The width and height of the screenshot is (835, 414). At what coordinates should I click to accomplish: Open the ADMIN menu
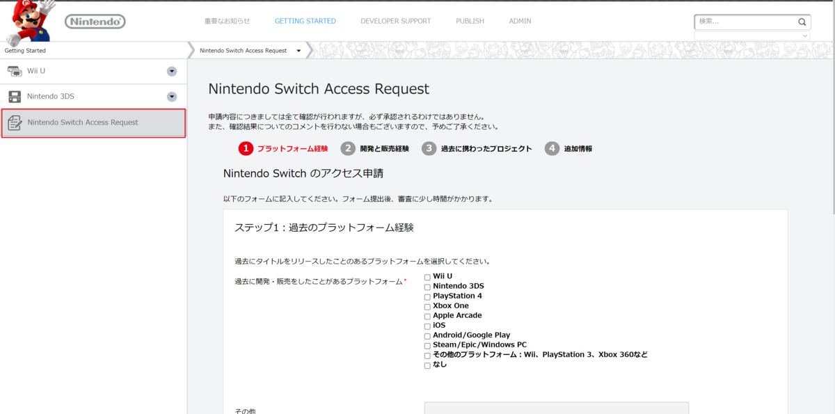click(520, 22)
